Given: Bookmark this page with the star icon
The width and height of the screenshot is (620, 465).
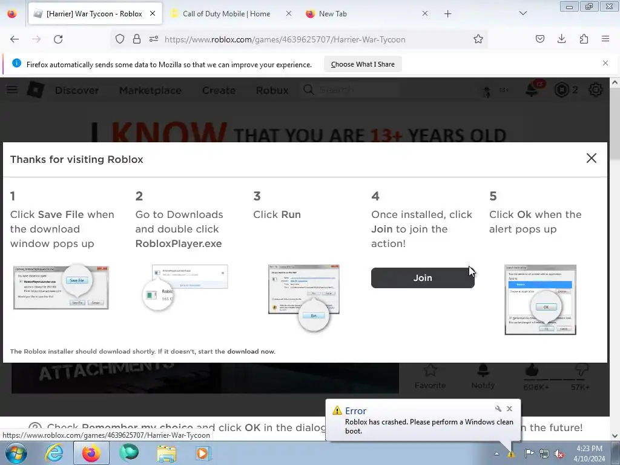Looking at the screenshot, I should click(478, 39).
